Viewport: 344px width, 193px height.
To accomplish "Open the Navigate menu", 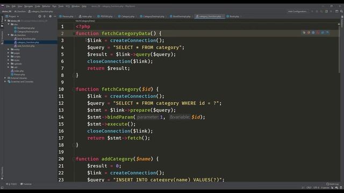I will pos(28,6).
